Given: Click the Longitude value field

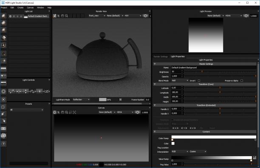Looking at the screenshot, I should tap(176, 92).
